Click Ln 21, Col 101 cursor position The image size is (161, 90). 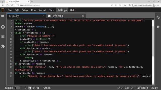click(125, 88)
